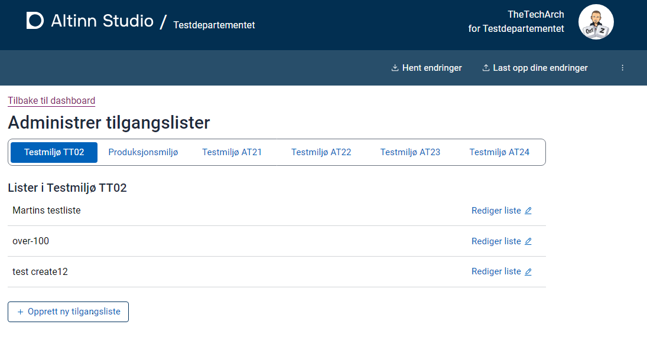Click the pencil icon next to test create12
The image size is (647, 354).
(528, 271)
